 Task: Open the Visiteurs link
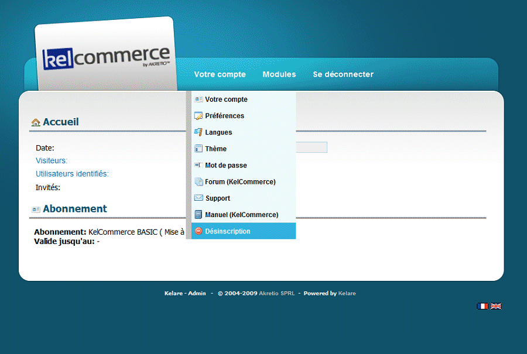tap(52, 160)
